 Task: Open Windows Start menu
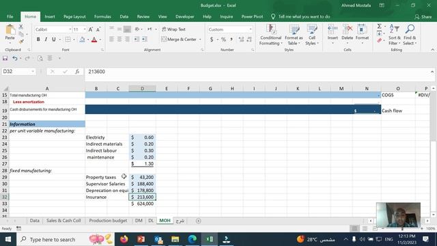pyautogui.click(x=8, y=239)
